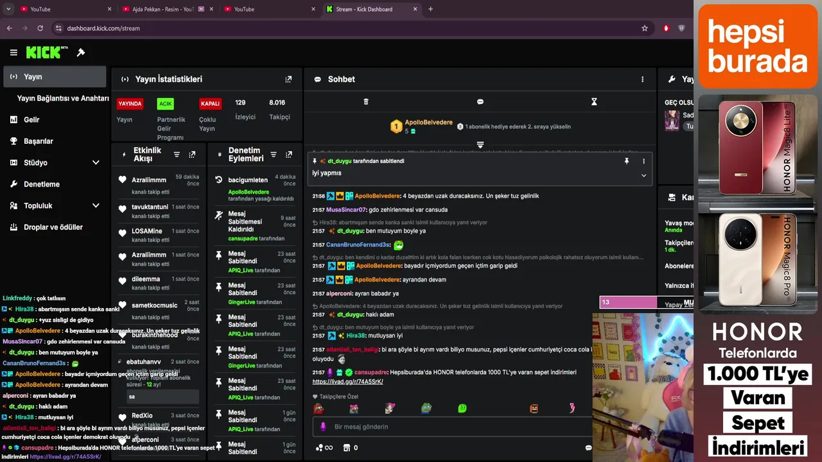Viewport: 822px width, 462px height.
Task: Click the YAYINDA status badge
Action: [x=130, y=103]
